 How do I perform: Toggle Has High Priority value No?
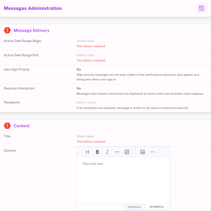[79, 69]
